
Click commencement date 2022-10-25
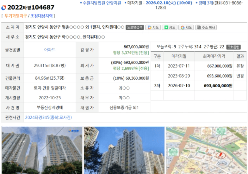(50, 98)
